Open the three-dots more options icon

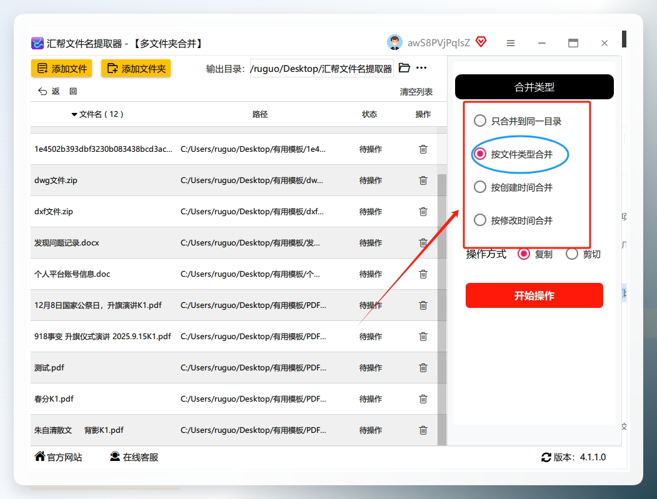pyautogui.click(x=421, y=68)
